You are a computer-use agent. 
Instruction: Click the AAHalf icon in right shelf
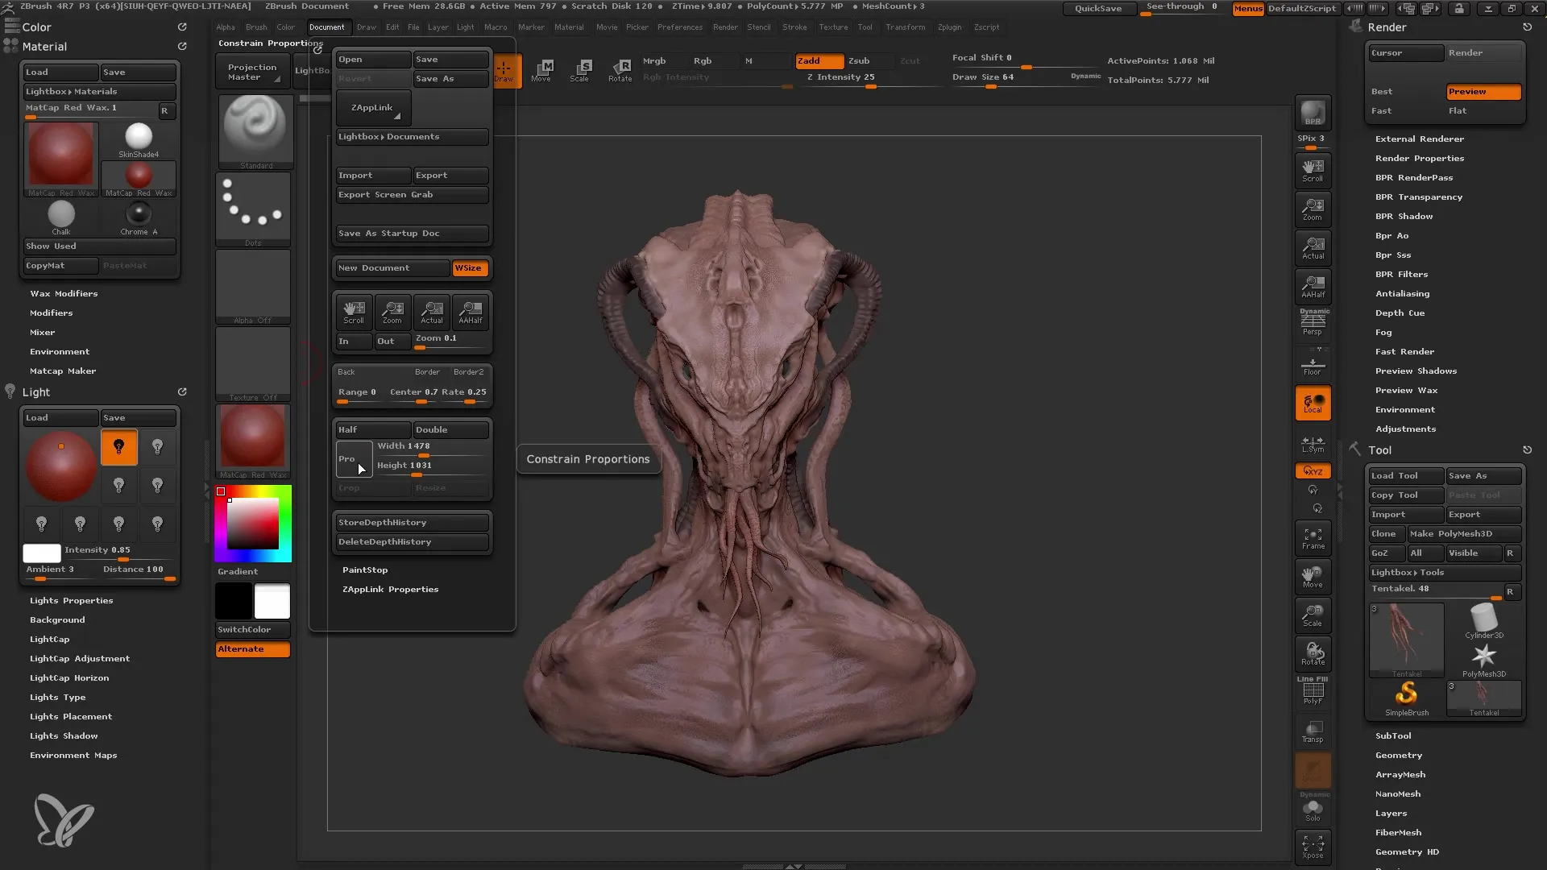point(1313,286)
